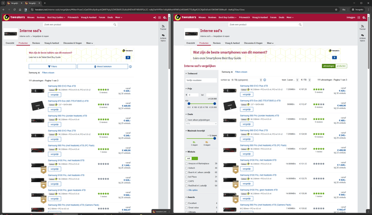Click the rightmost header icon in left window
This screenshot has height=215, width=372.
point(165,18)
